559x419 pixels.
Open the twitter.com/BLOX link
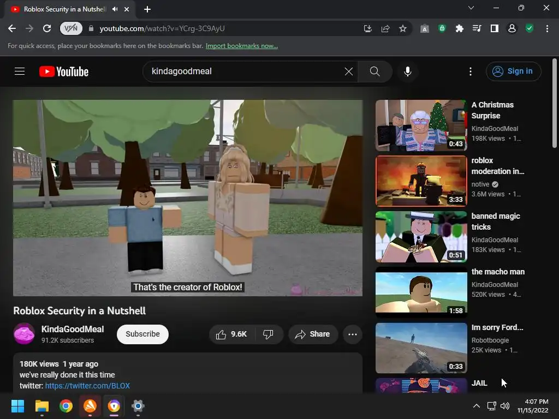[x=87, y=386]
